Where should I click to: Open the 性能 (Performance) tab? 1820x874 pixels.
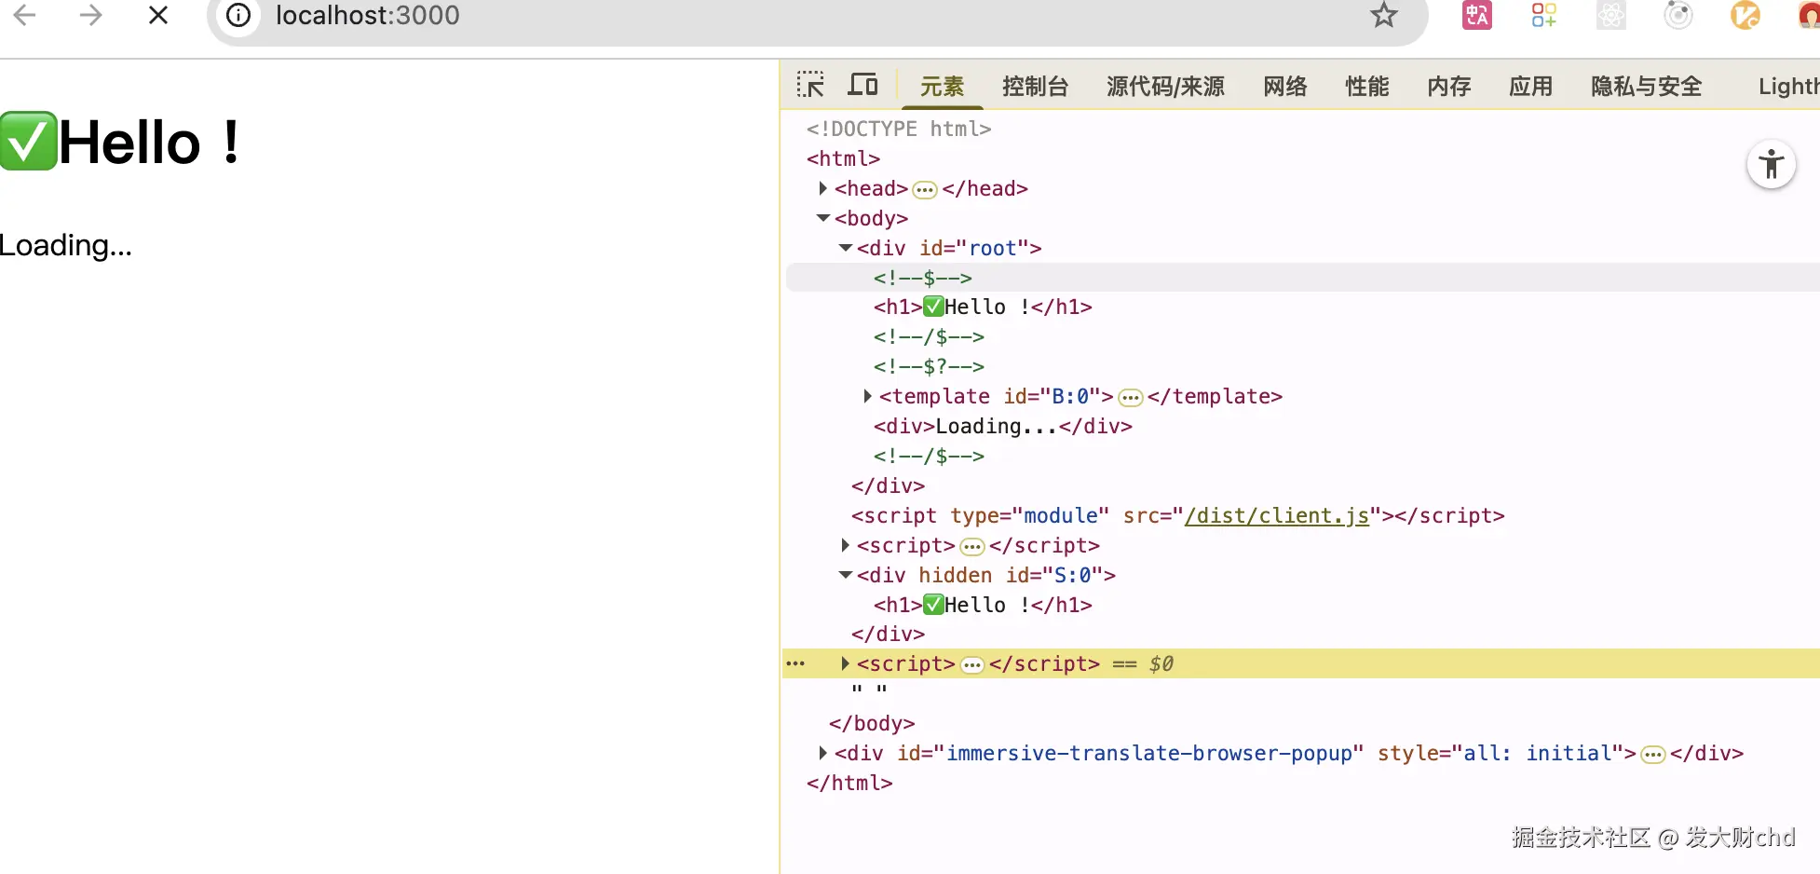point(1367,87)
